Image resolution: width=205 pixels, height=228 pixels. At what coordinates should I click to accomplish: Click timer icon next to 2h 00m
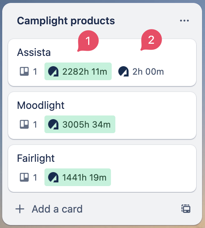coord(123,71)
